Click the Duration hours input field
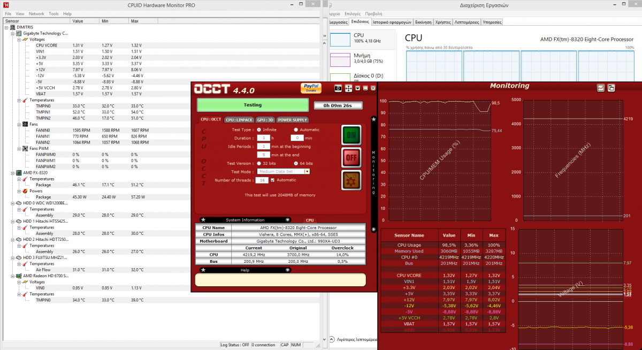 tap(263, 138)
